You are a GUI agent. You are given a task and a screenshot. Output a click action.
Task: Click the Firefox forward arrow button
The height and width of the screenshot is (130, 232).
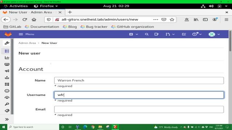coord(15,19)
